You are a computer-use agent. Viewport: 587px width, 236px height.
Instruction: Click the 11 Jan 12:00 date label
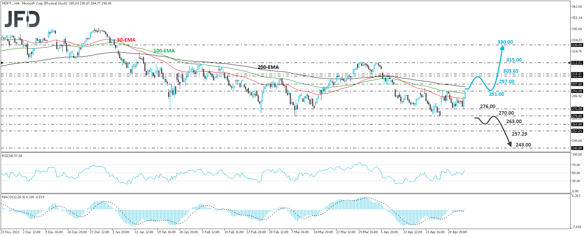click(x=144, y=232)
